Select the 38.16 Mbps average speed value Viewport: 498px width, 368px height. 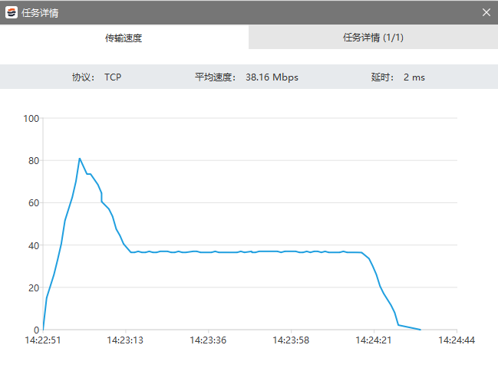[x=272, y=77]
